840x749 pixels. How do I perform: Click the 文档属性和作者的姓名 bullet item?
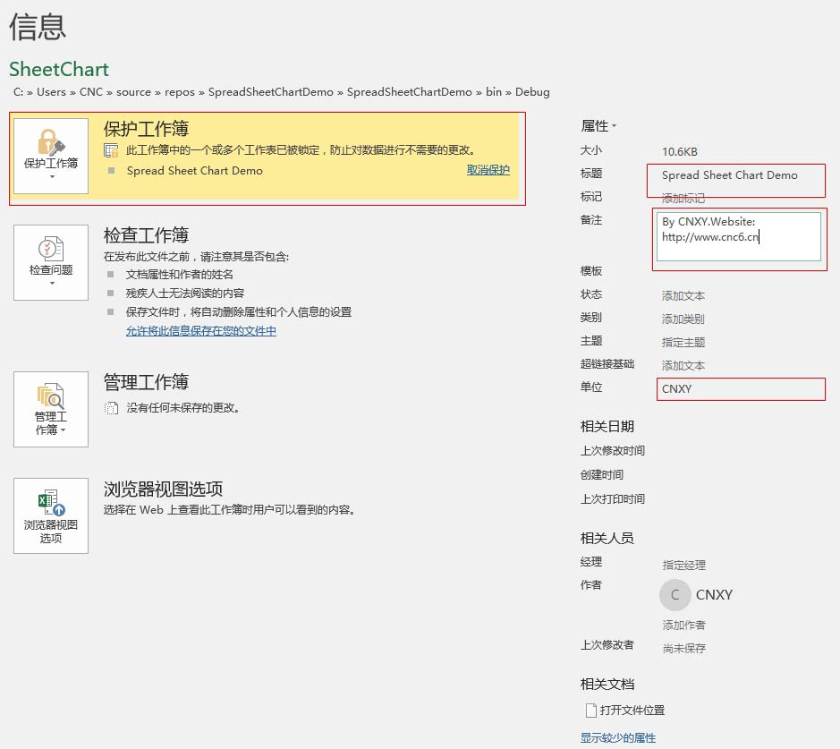coord(180,275)
